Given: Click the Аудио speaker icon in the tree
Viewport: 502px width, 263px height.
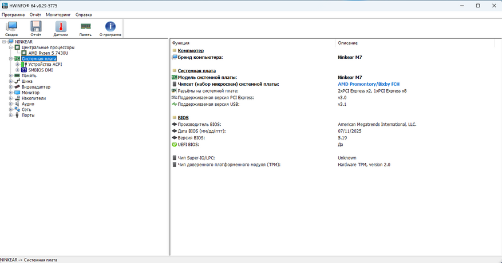Looking at the screenshot, I should [x=17, y=104].
